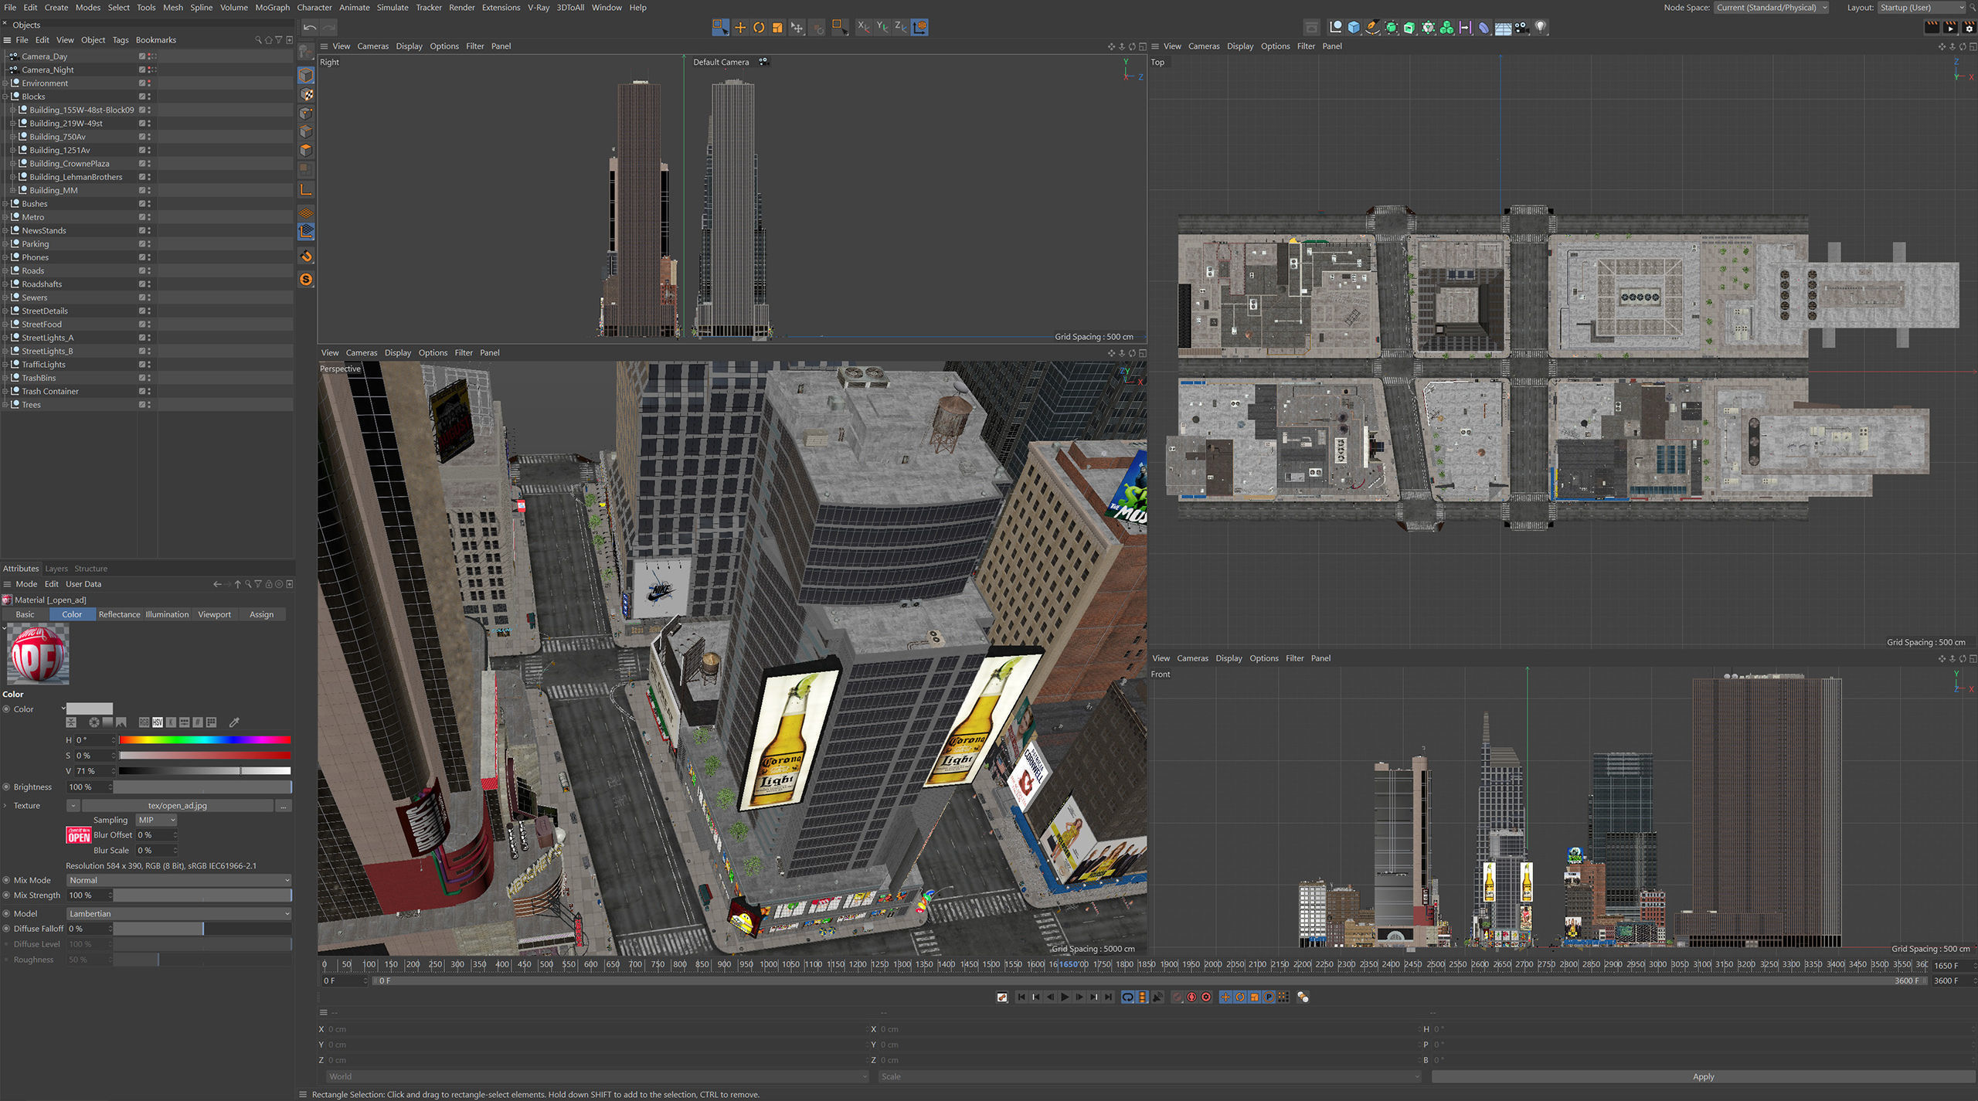Toggle the layer checkbox for Roads object
Viewport: 1978px width, 1101px height.
(x=141, y=270)
